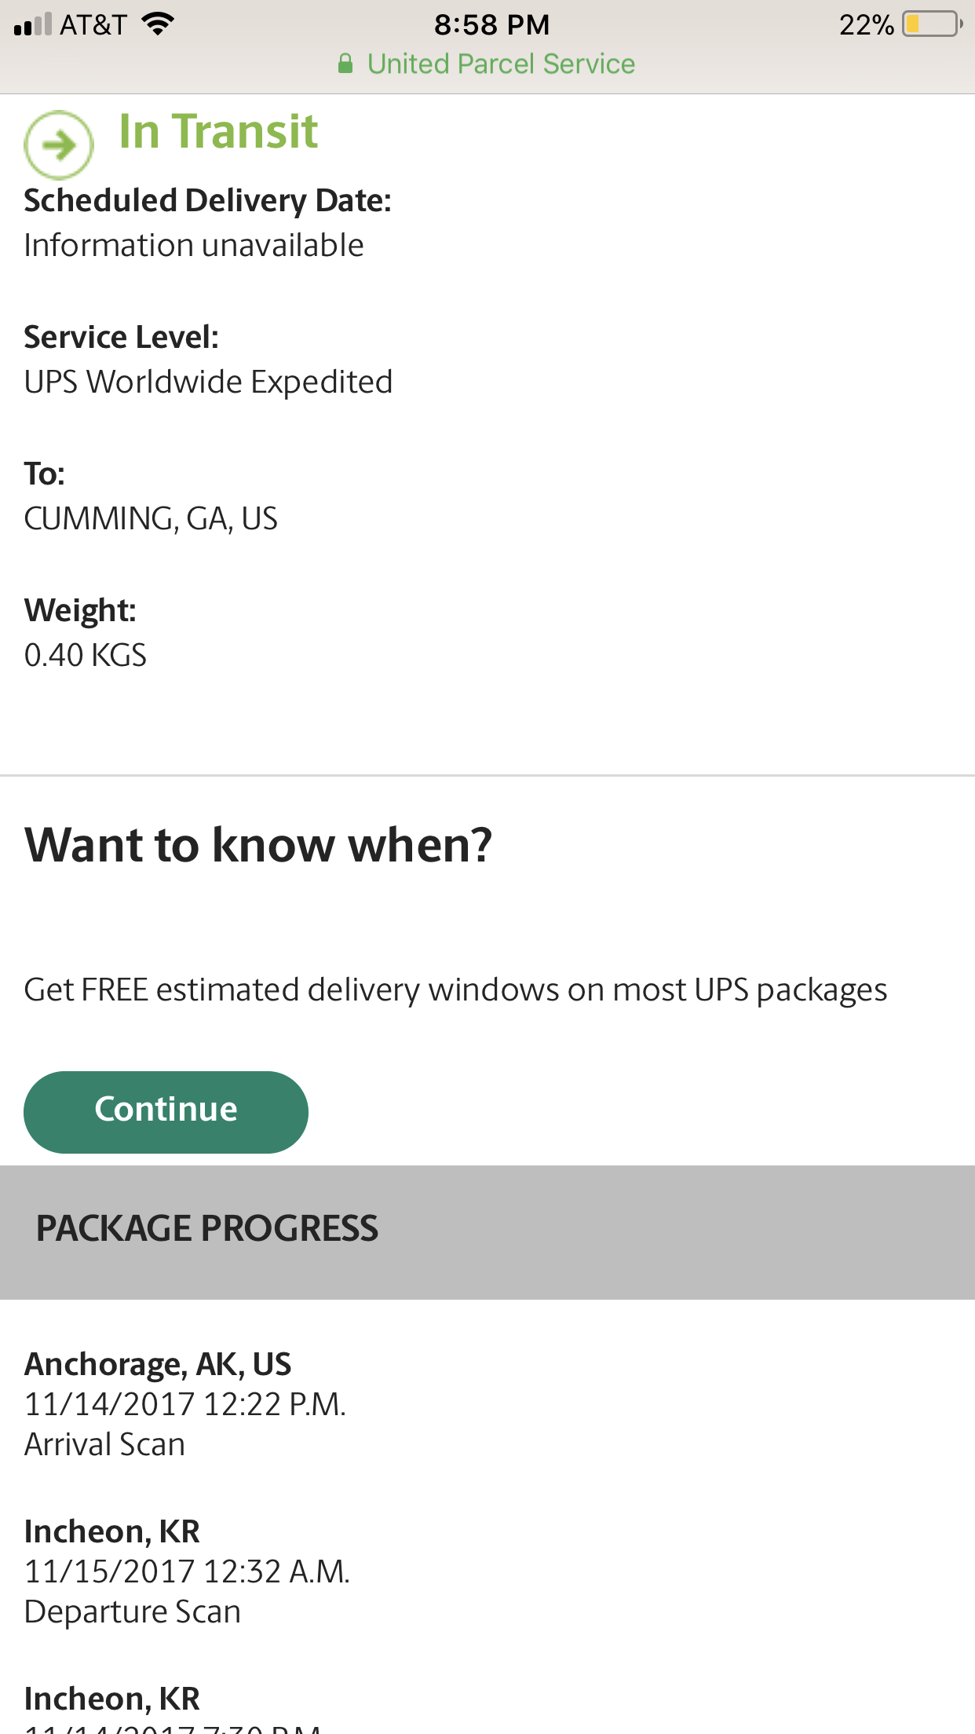Tap the United Parcel Service site title
The height and width of the screenshot is (1734, 975).
pos(501,64)
